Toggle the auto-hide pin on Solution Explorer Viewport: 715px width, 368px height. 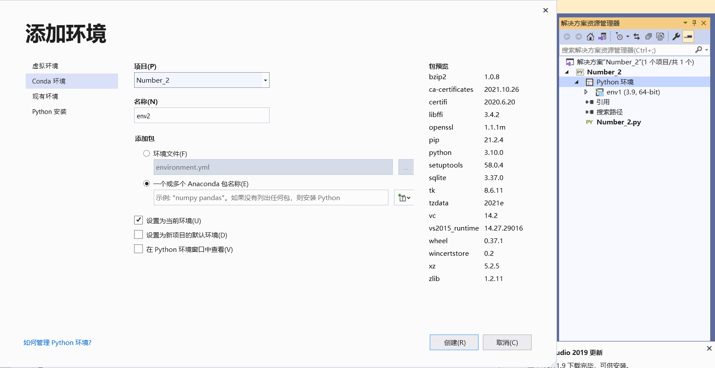695,23
